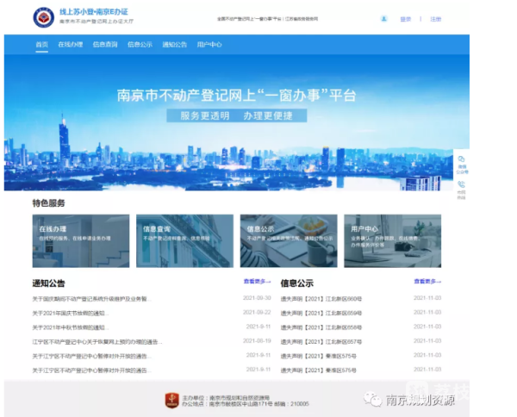The image size is (517, 417).
Task: Open the 在线办理 featured service card
Action: [81, 240]
